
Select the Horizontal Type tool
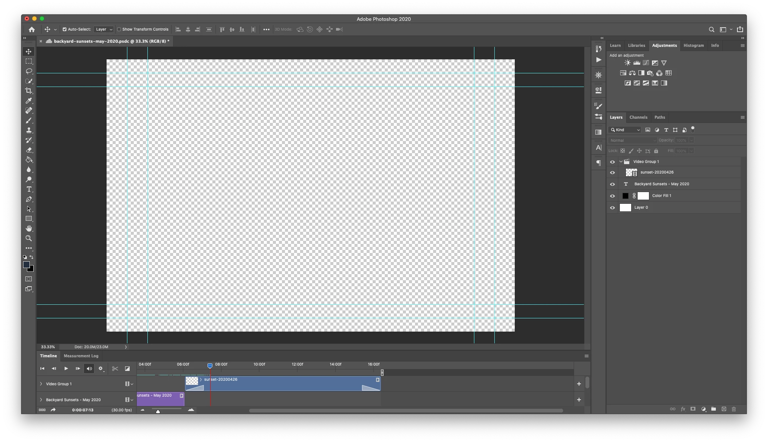pyautogui.click(x=29, y=189)
